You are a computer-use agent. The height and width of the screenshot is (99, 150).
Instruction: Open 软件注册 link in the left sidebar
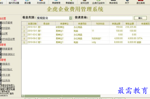(x=5, y=75)
